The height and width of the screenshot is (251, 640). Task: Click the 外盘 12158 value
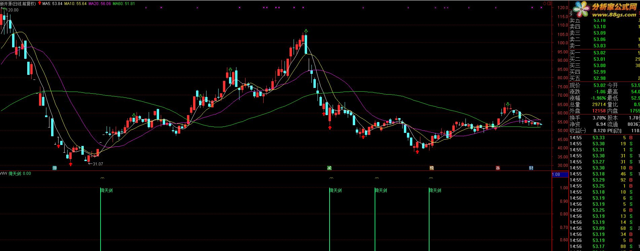pyautogui.click(x=599, y=111)
